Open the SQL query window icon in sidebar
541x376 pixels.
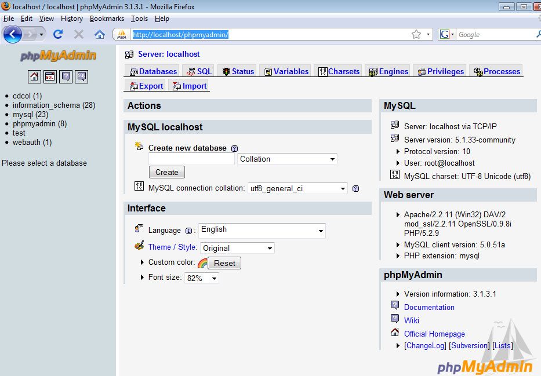pos(50,76)
